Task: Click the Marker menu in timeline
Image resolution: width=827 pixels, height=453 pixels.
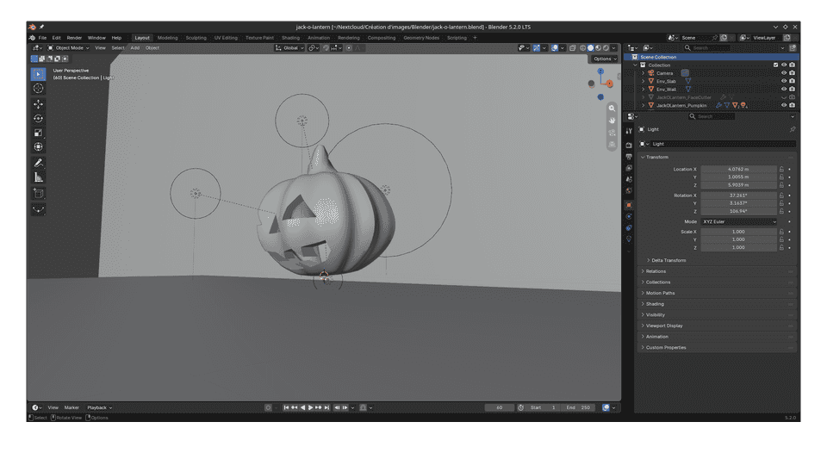Action: (72, 407)
